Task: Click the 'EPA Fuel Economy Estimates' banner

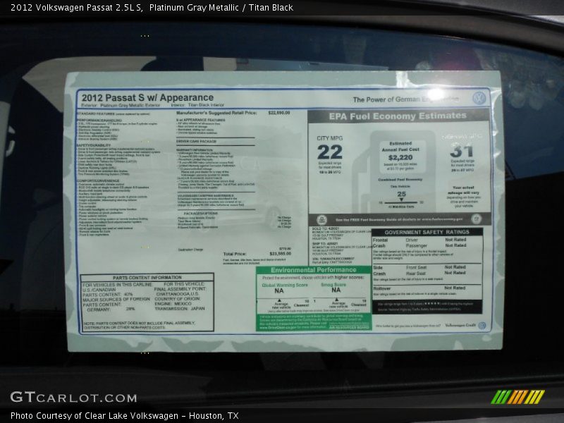Action: pos(398,116)
